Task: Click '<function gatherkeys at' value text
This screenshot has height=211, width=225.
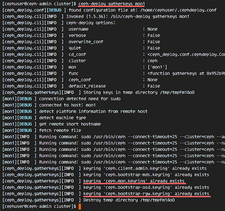Action: [176, 74]
